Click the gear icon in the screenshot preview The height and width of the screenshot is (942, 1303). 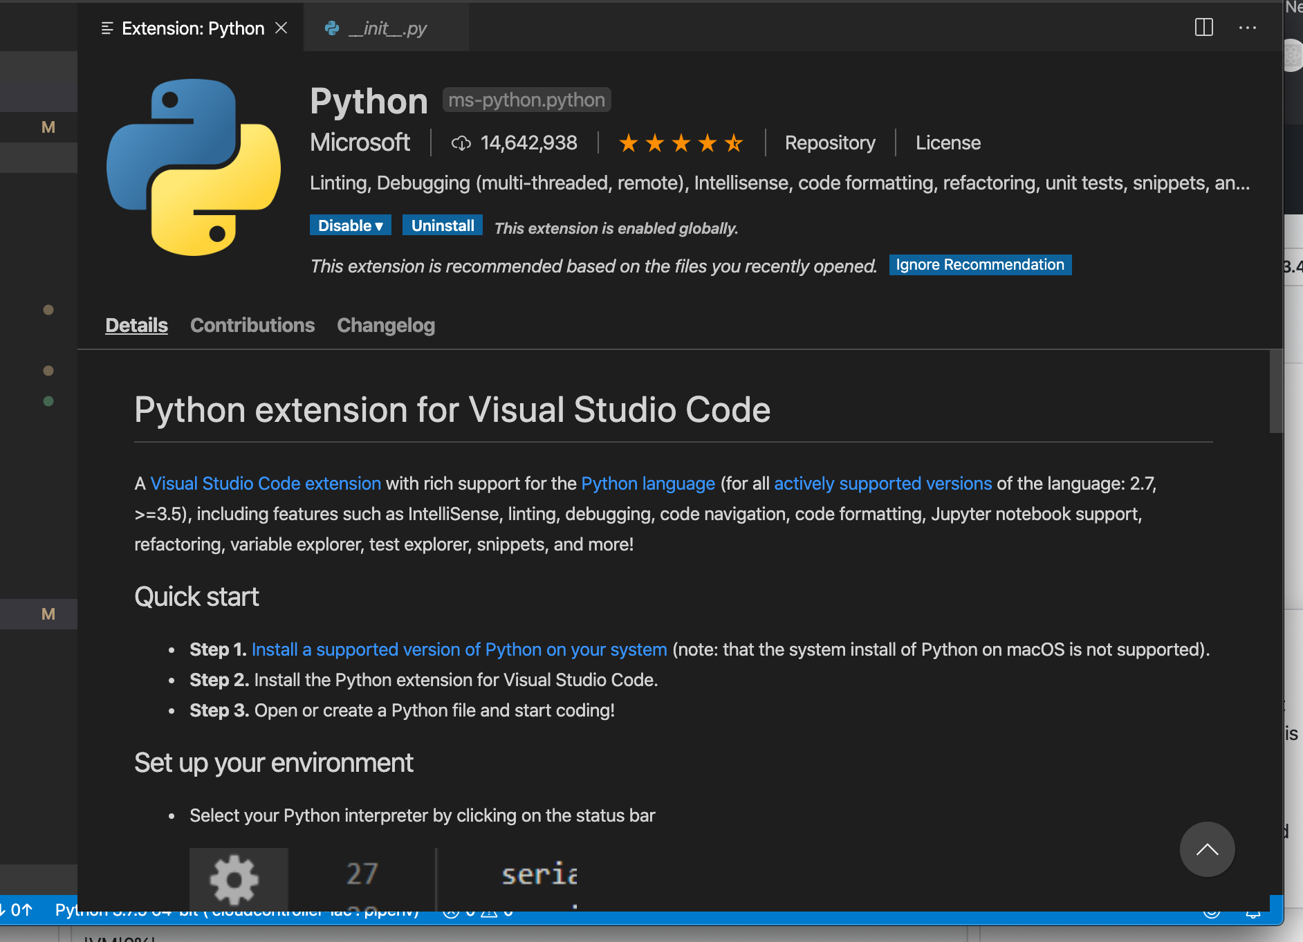(x=234, y=879)
